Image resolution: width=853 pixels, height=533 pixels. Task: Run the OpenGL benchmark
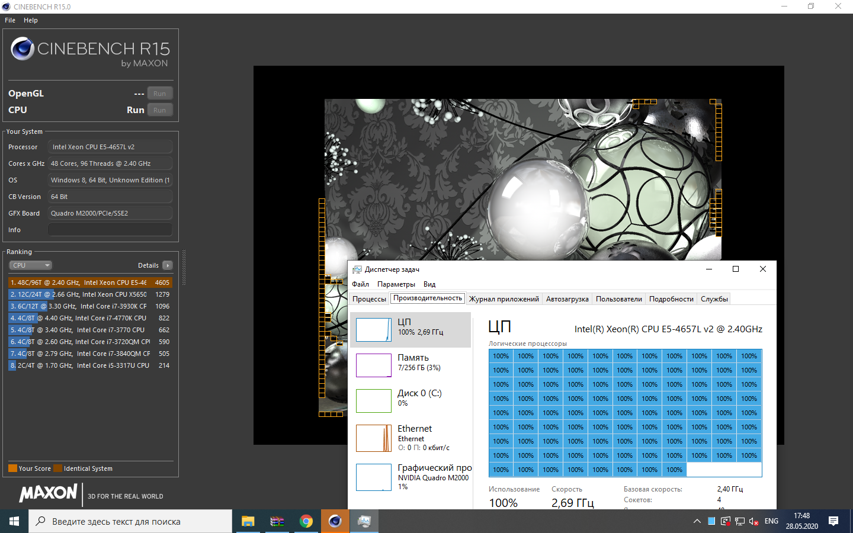[x=160, y=94]
